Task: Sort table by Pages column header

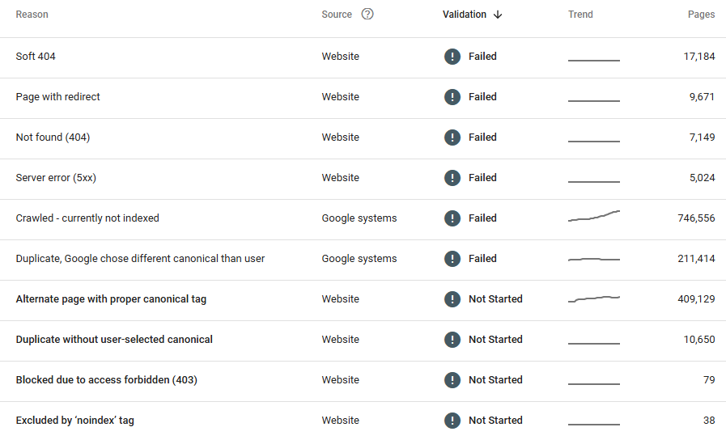Action: 701,15
